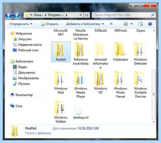Open the Упорядочить menu
The height and width of the screenshot is (143, 161).
(x=21, y=24)
